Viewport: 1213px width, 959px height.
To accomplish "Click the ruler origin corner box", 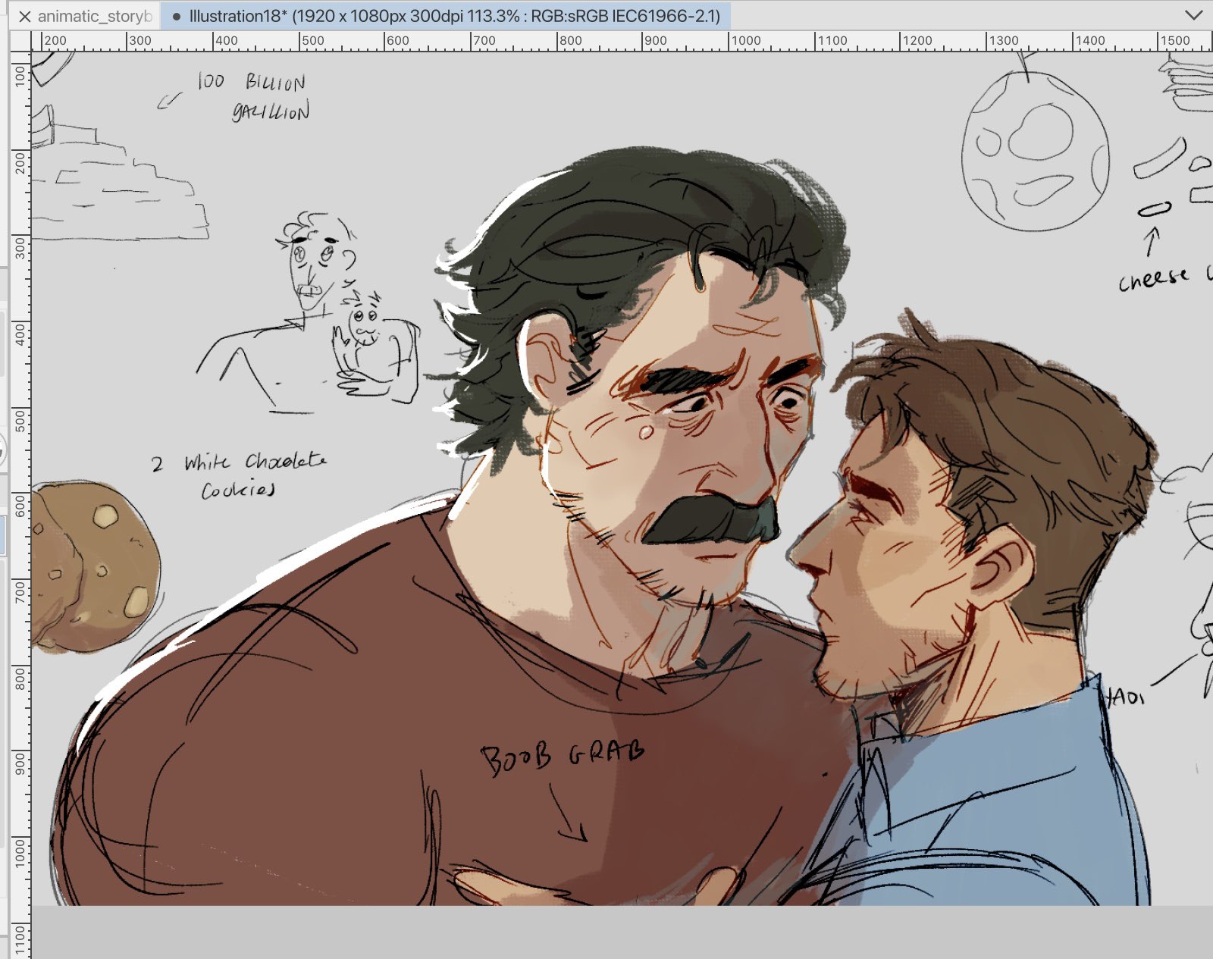I will click(20, 41).
